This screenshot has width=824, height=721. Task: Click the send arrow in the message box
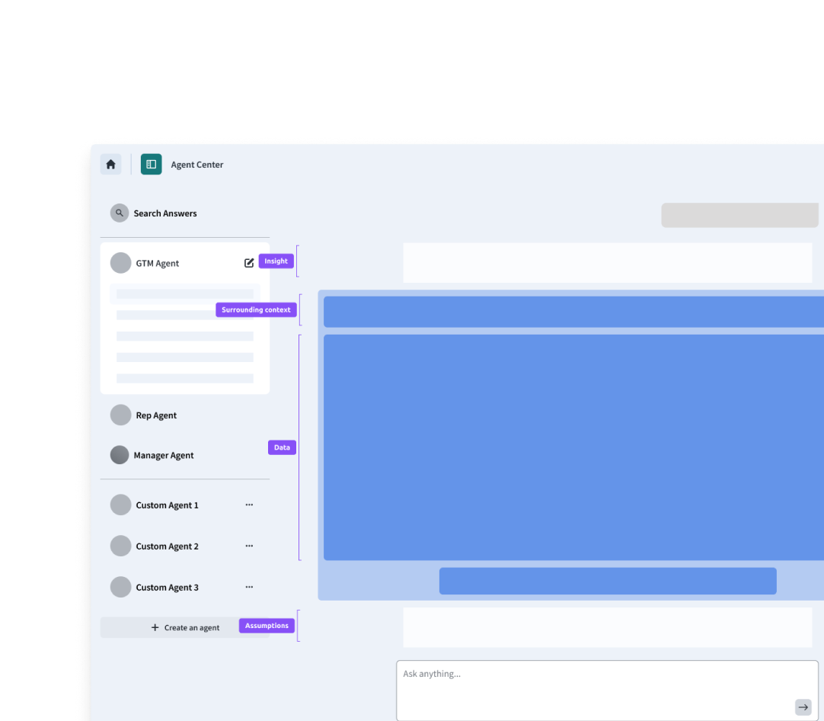tap(803, 707)
